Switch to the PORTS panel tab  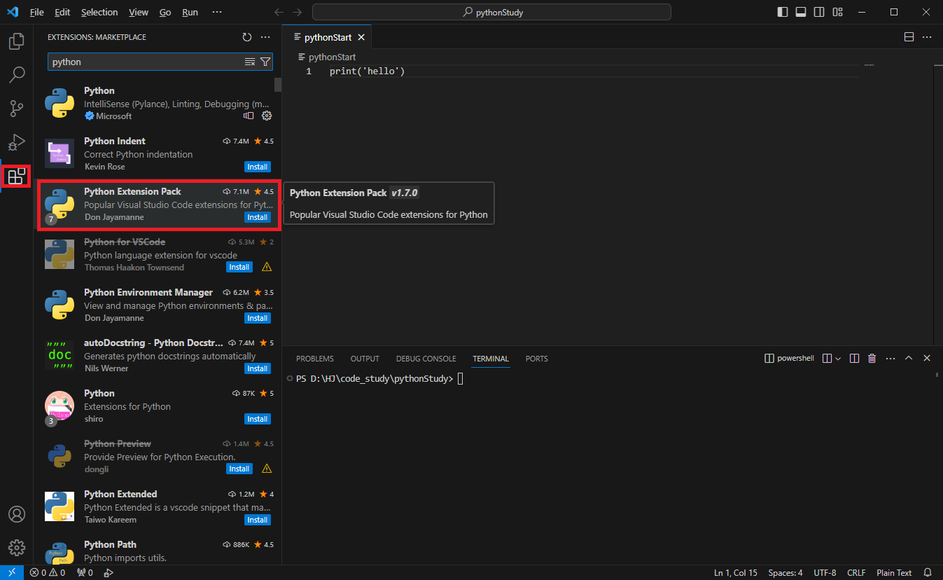pos(537,359)
